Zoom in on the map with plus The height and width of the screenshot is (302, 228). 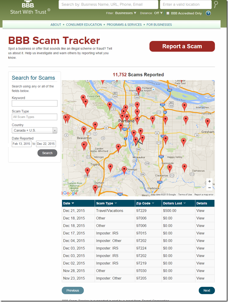210,181
